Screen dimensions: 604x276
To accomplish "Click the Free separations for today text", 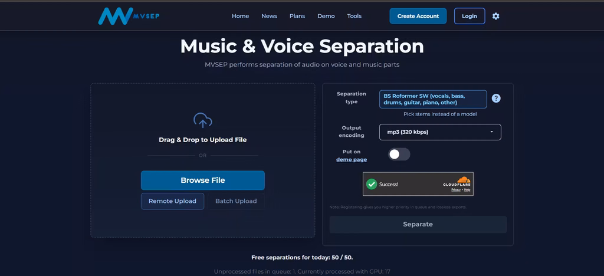I will pyautogui.click(x=302, y=258).
